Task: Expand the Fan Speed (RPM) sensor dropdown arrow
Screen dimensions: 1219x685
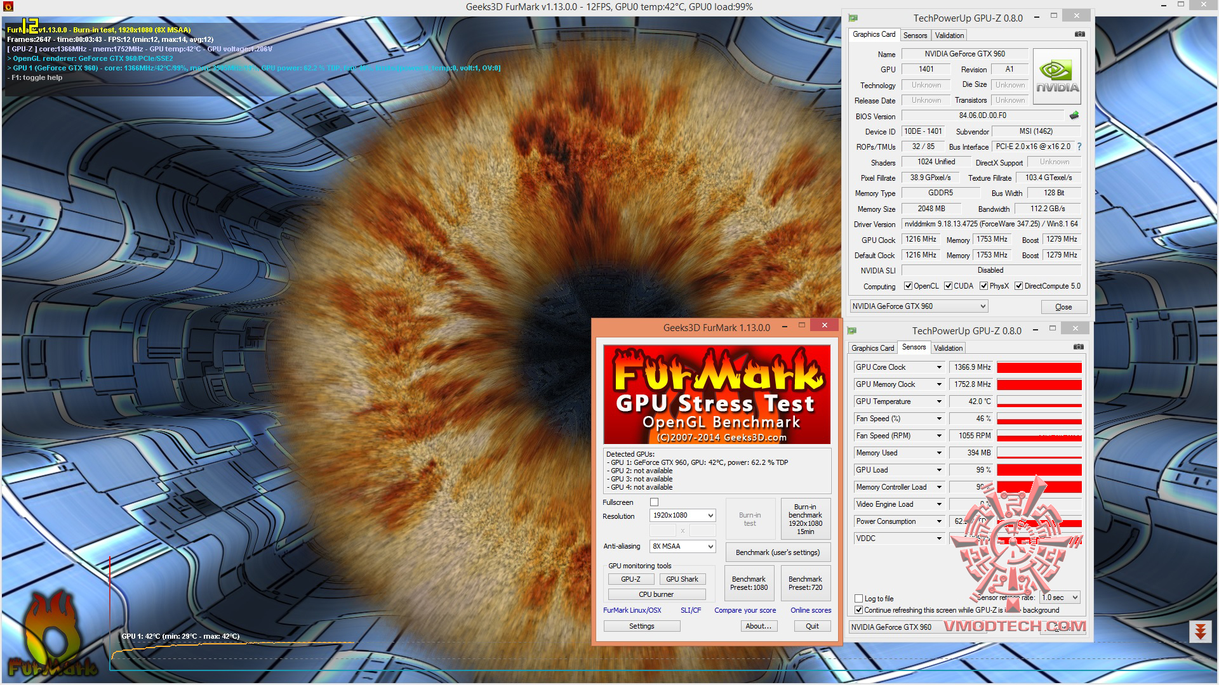Action: coord(939,436)
